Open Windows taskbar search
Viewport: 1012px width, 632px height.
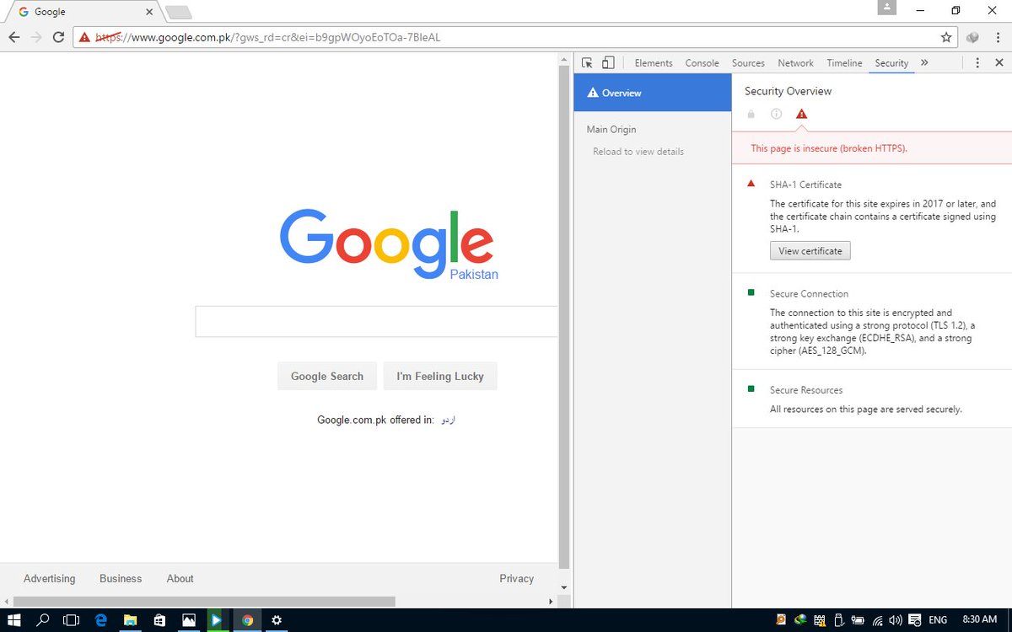coord(43,620)
